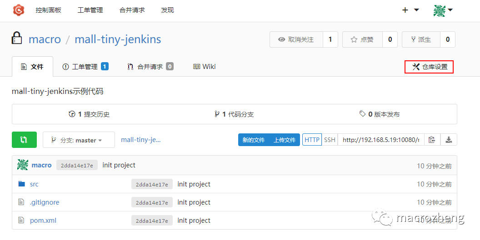480x240 pixels.
Task: Open 仓库设置 repository settings
Action: (x=429, y=67)
